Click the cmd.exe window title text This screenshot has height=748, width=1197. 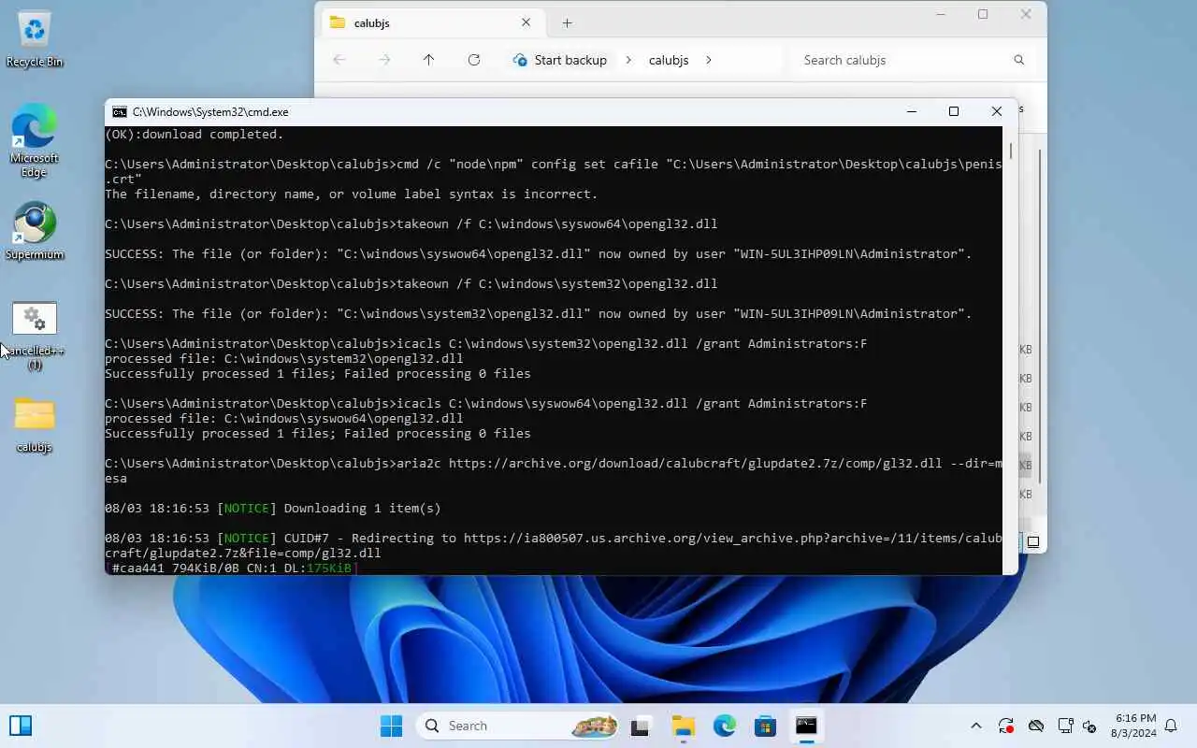210,111
